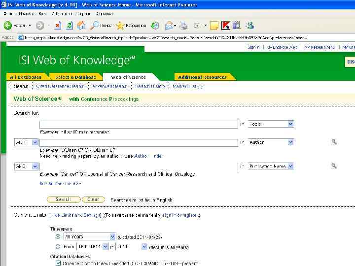Open the File menu
355x266 pixels.
(x=8, y=14)
